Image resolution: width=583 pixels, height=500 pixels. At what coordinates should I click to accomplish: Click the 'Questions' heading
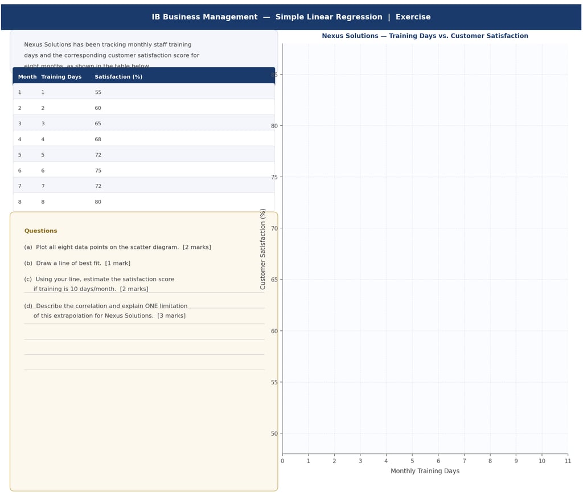click(41, 231)
